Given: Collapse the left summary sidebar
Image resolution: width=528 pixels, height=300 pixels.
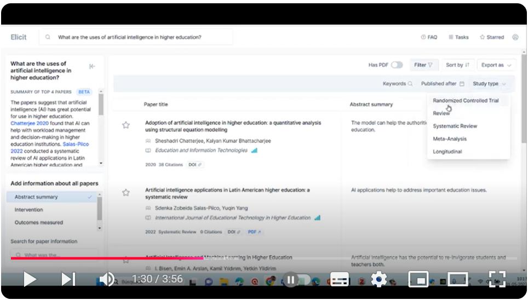Looking at the screenshot, I should 92,66.
